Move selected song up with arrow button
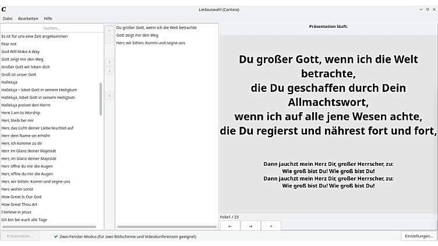 pyautogui.click(x=110, y=62)
